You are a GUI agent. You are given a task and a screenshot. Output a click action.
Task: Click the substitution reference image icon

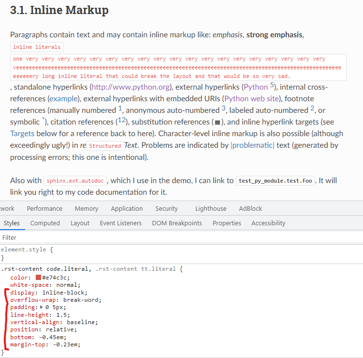[218, 122]
